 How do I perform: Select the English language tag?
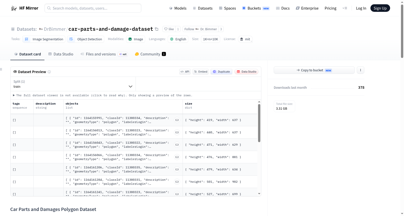click(178, 39)
